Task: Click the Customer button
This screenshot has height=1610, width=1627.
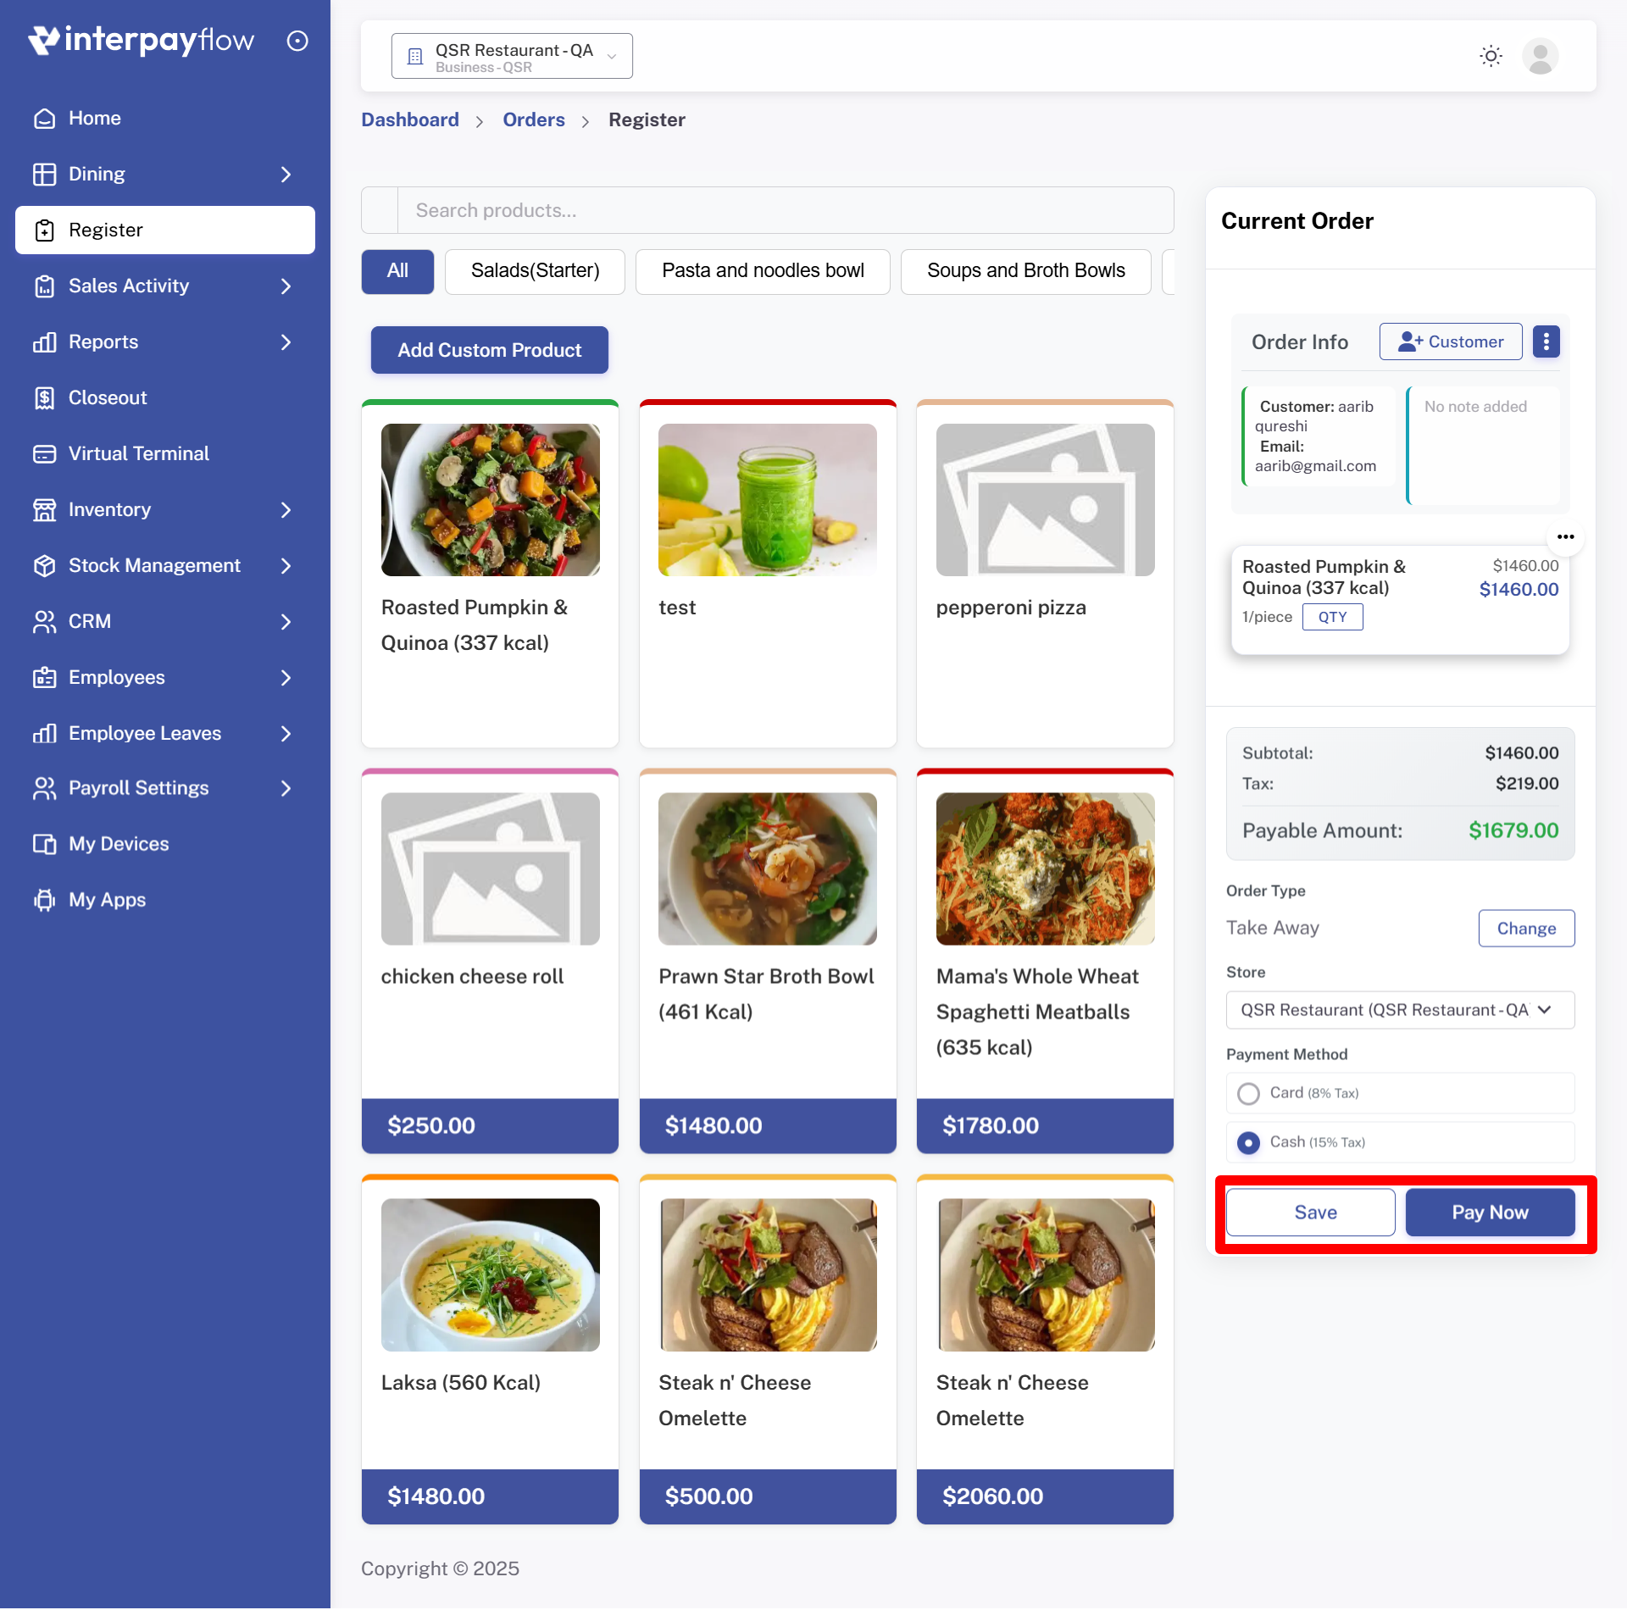Action: [1451, 341]
